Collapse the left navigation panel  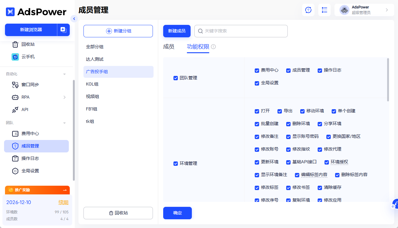click(x=74, y=19)
